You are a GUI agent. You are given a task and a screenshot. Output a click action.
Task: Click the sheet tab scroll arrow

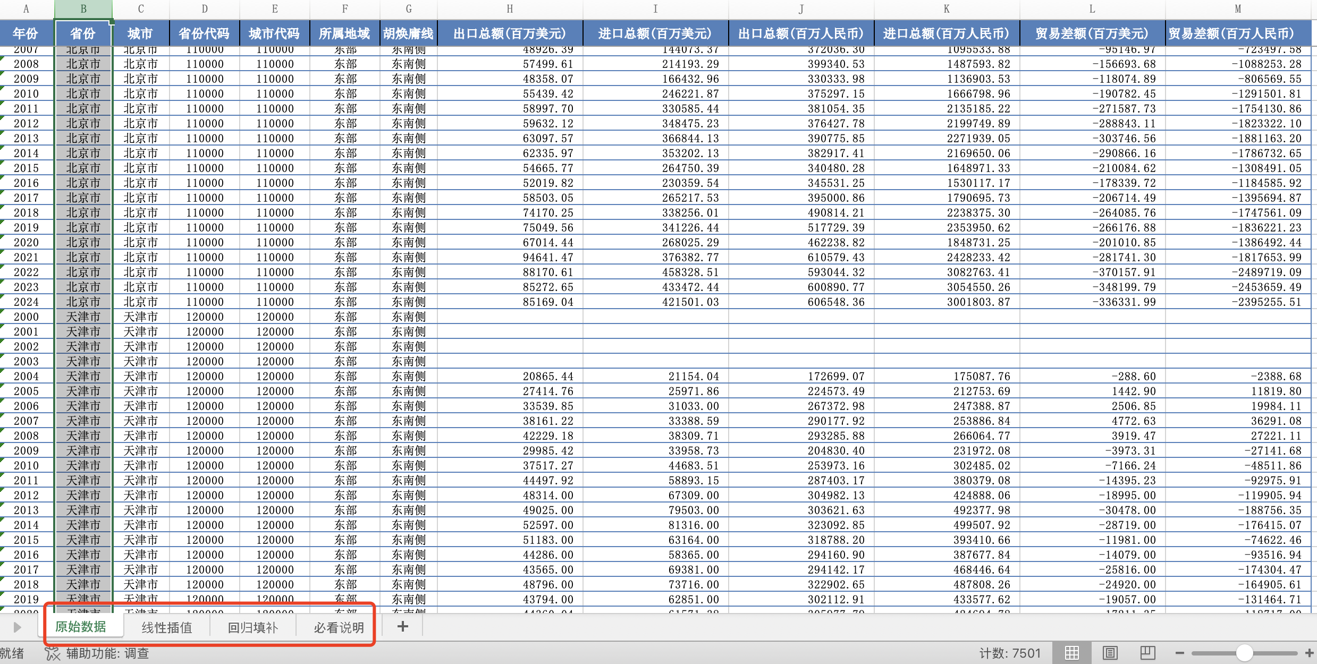(17, 627)
